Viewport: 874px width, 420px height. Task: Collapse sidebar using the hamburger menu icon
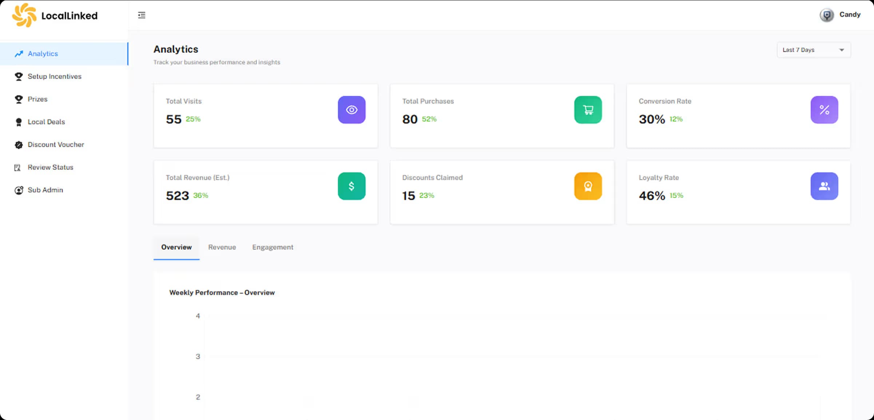click(x=142, y=15)
